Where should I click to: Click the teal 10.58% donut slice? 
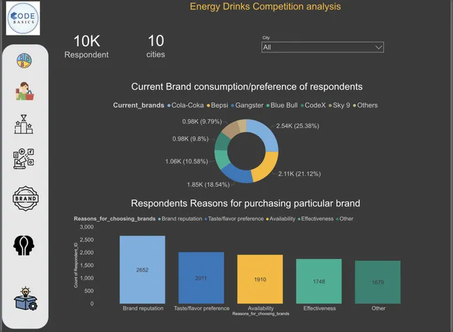pos(222,159)
